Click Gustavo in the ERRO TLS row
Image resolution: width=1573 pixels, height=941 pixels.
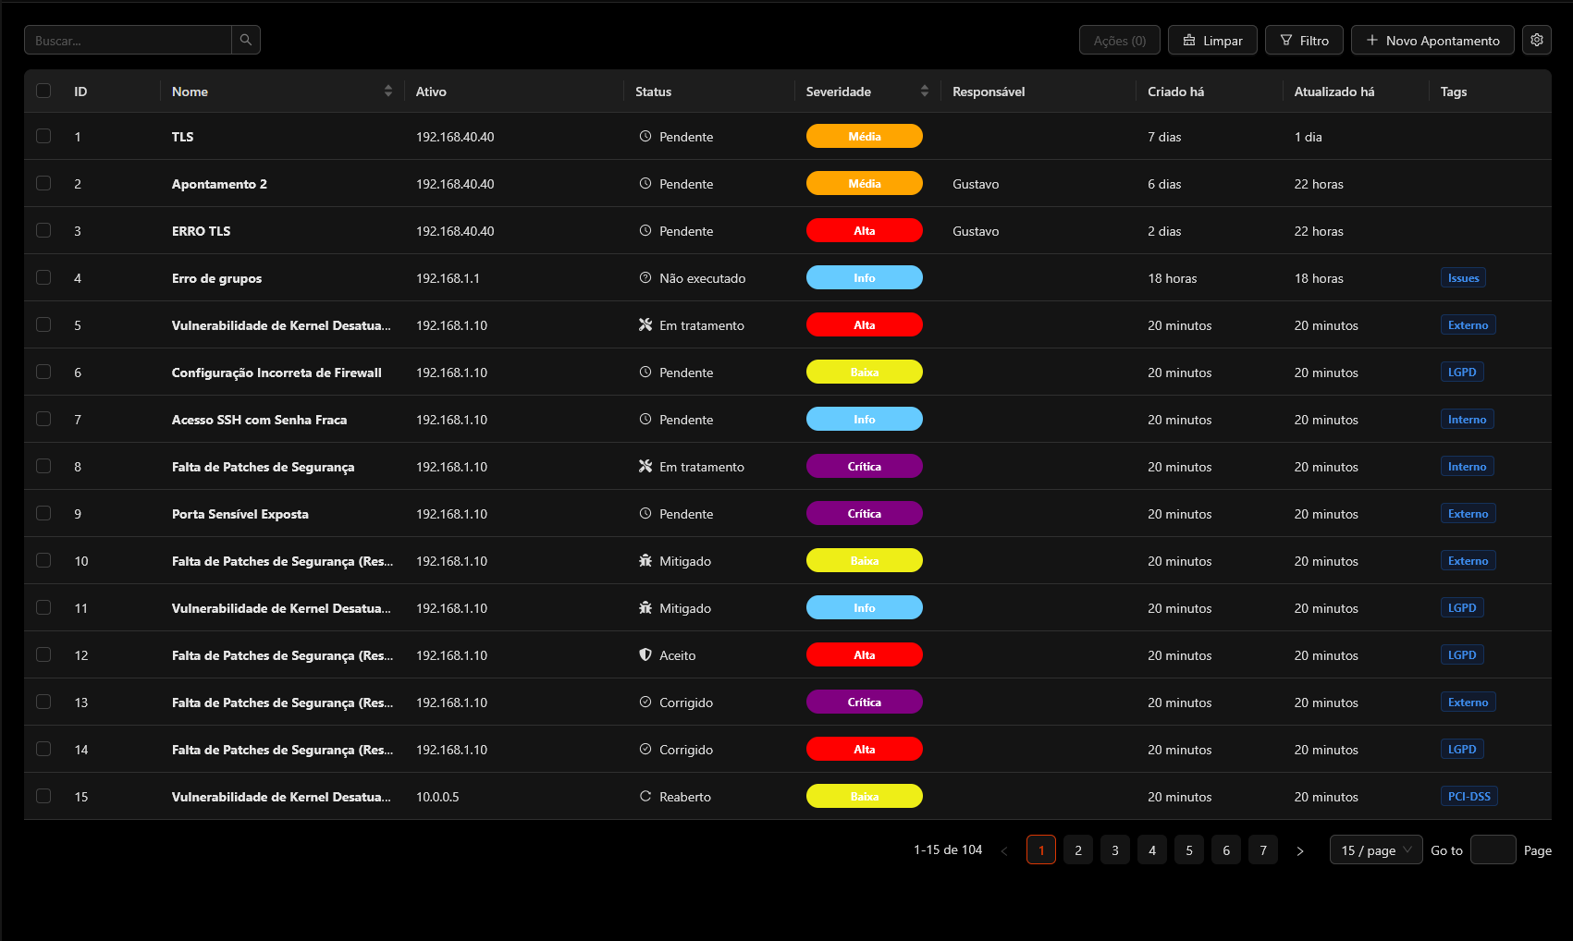(x=976, y=231)
